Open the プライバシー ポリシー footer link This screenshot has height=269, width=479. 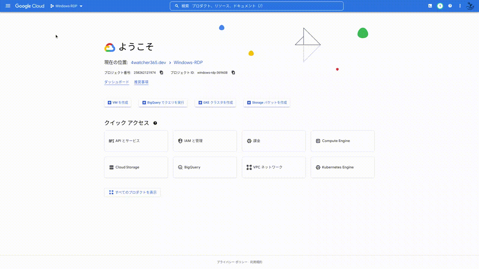232,262
